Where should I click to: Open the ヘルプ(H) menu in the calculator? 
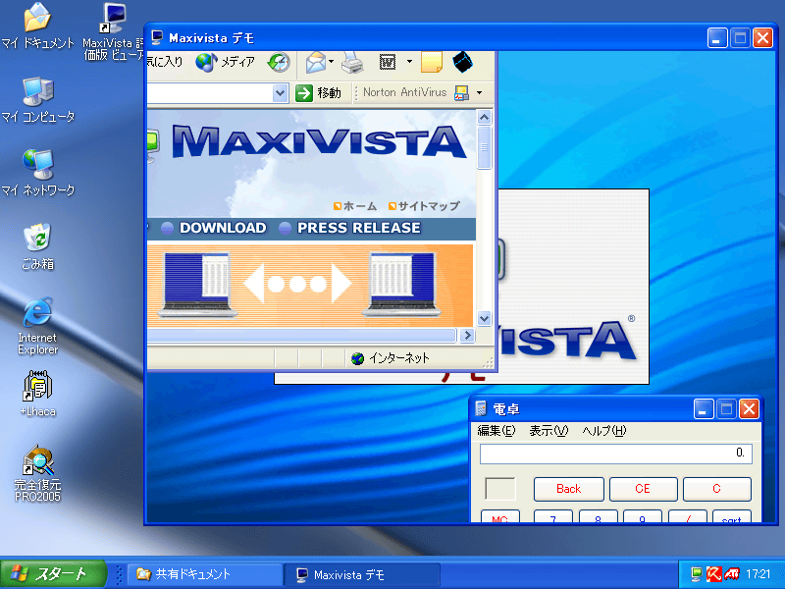coord(604,431)
